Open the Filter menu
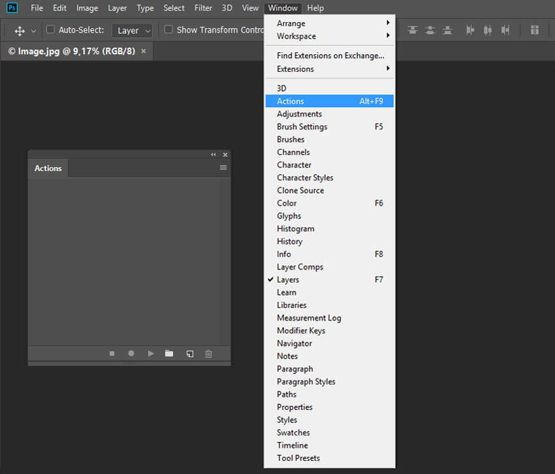Viewport: 555px width, 474px height. [203, 8]
